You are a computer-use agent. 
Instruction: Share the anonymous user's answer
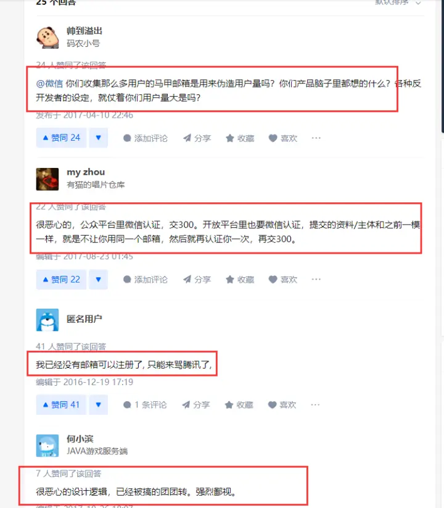[195, 405]
